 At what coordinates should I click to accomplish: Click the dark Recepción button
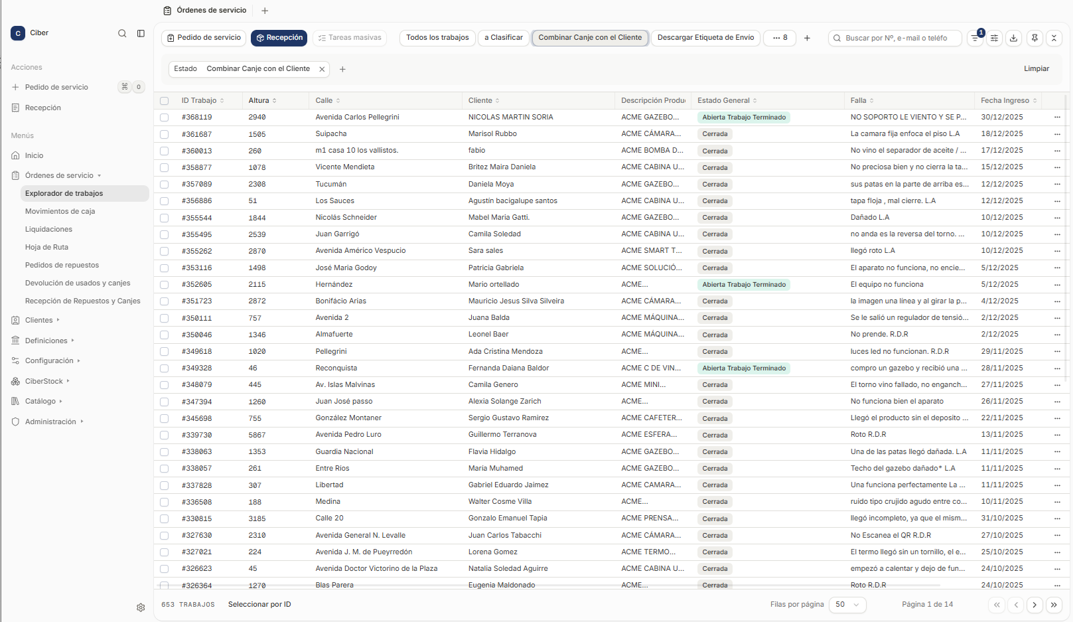click(279, 38)
